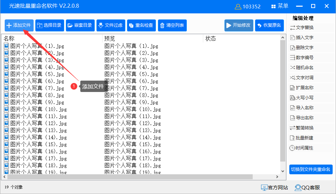The width and height of the screenshot is (336, 194).
Task: Select 繁简转换 traditional-simplified conversion
Action: point(302,128)
